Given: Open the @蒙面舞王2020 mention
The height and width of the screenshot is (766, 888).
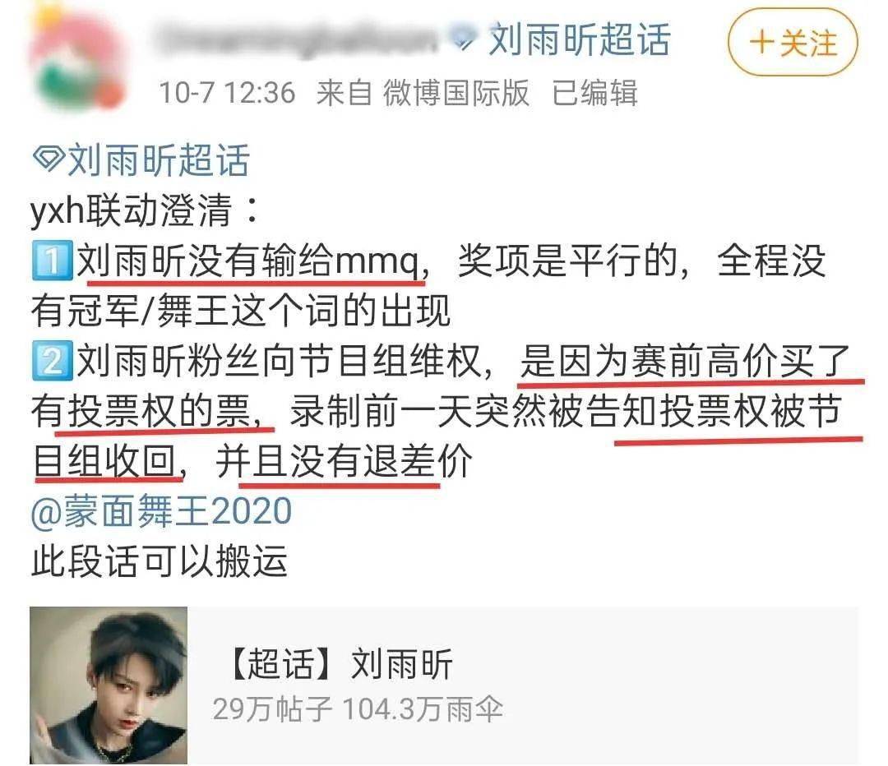Looking at the screenshot, I should 161,512.
